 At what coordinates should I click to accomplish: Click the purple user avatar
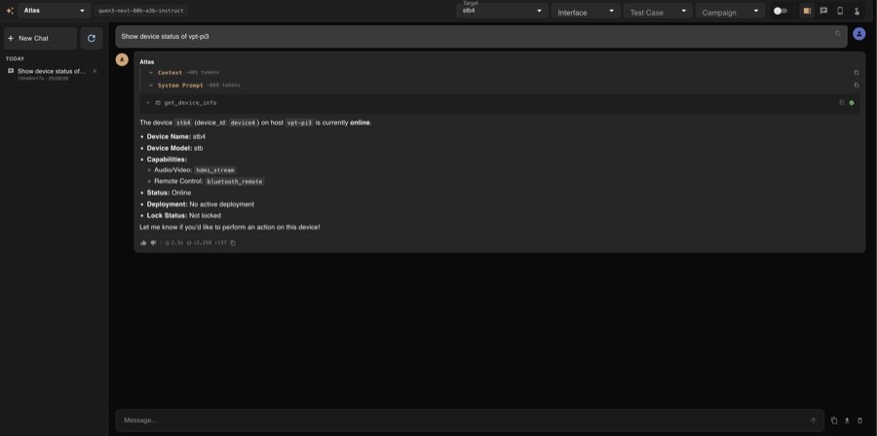(x=858, y=33)
